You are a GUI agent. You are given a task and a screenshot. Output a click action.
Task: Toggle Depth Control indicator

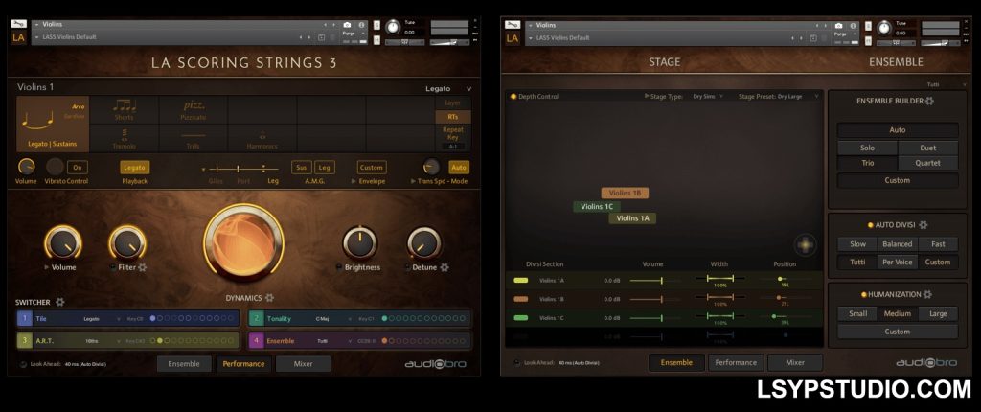pos(513,97)
